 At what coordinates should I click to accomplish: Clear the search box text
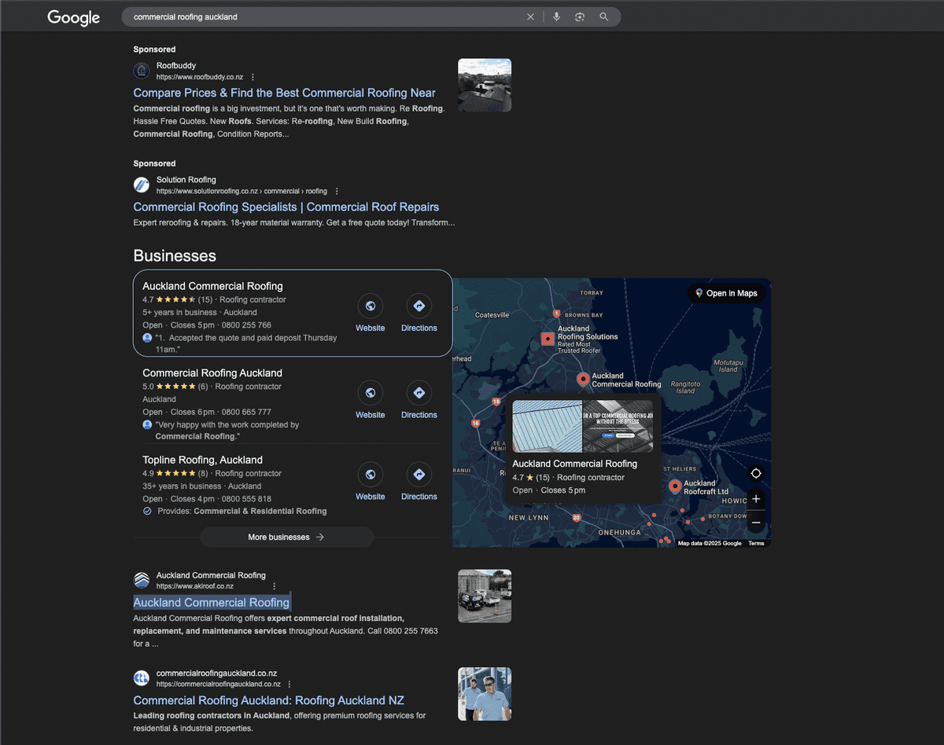click(x=530, y=17)
